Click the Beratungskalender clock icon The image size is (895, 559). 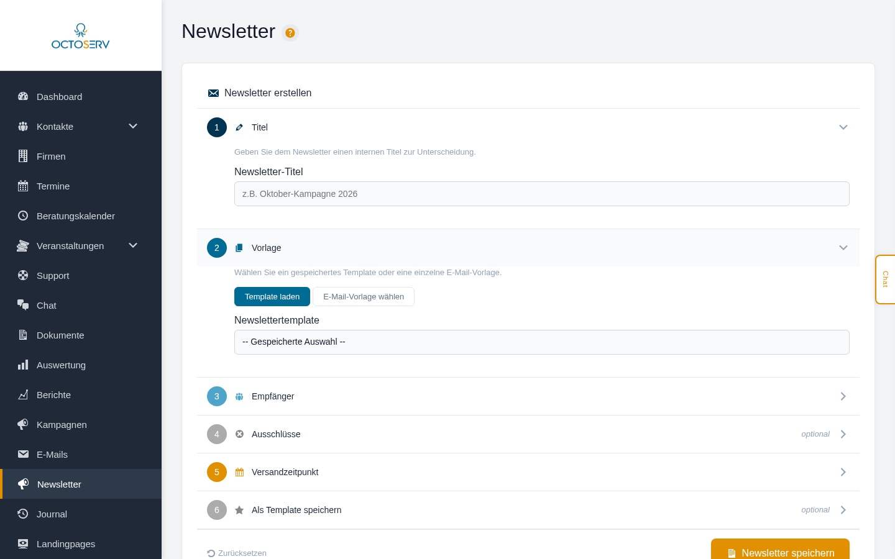(23, 216)
